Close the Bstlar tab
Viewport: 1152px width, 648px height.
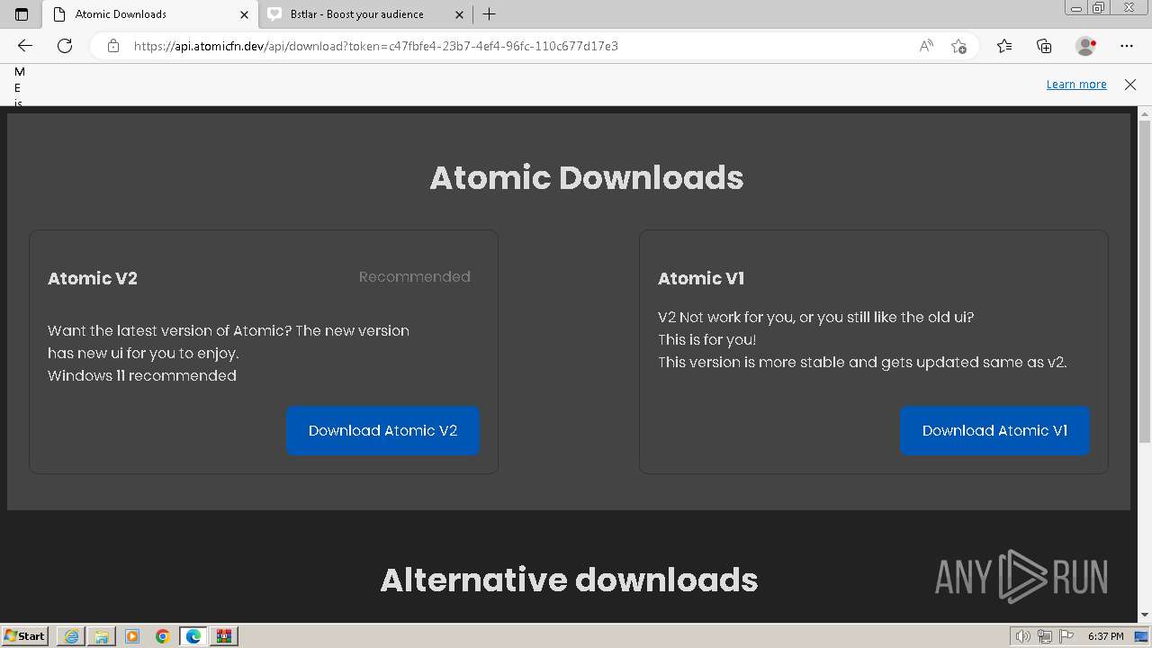[459, 14]
